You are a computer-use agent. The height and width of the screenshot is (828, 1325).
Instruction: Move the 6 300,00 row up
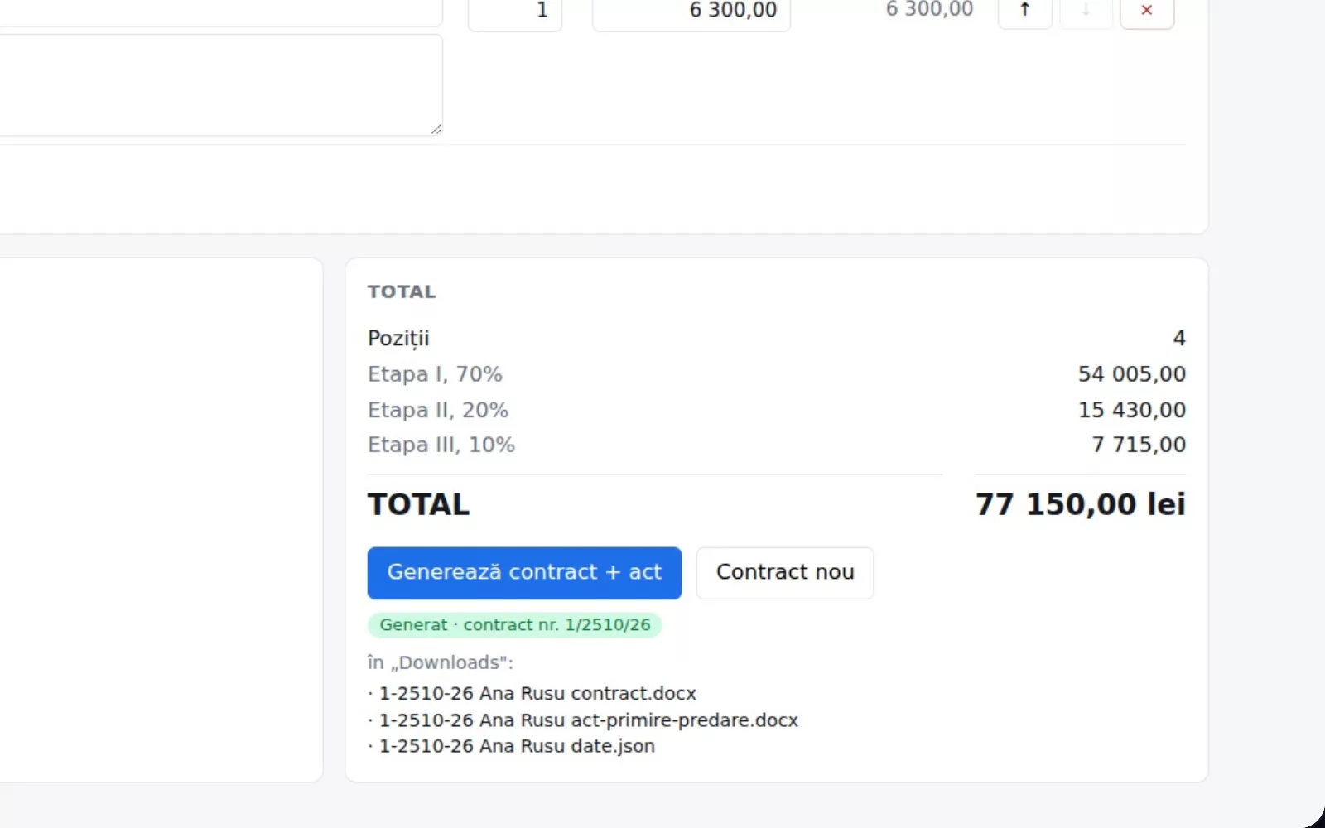[x=1024, y=12]
